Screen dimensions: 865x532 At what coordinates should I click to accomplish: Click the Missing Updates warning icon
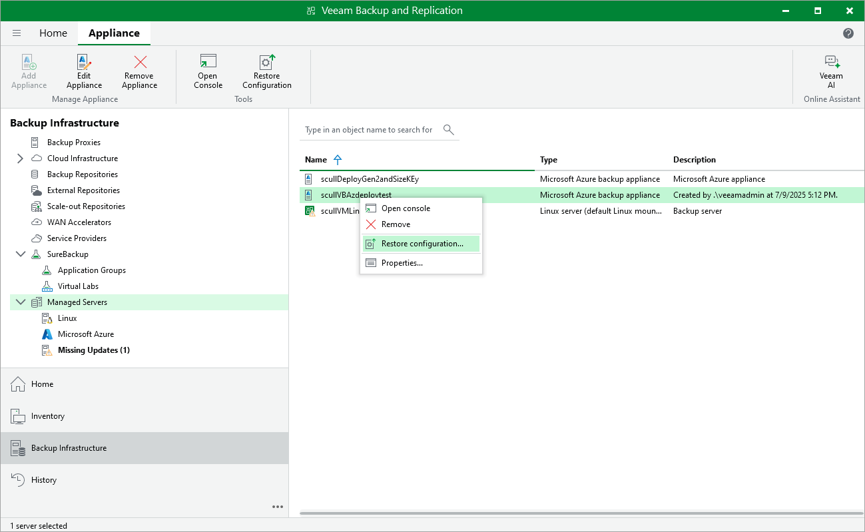click(x=47, y=350)
